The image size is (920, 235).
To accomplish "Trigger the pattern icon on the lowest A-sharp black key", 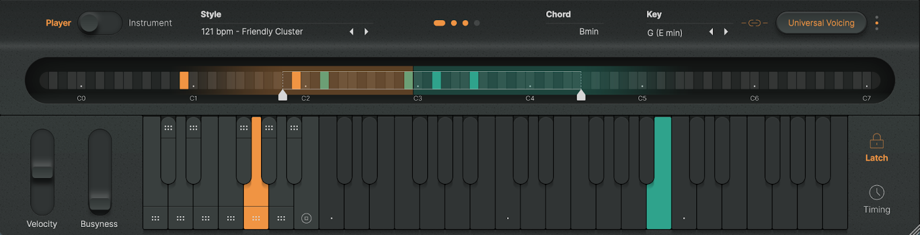I will (294, 128).
